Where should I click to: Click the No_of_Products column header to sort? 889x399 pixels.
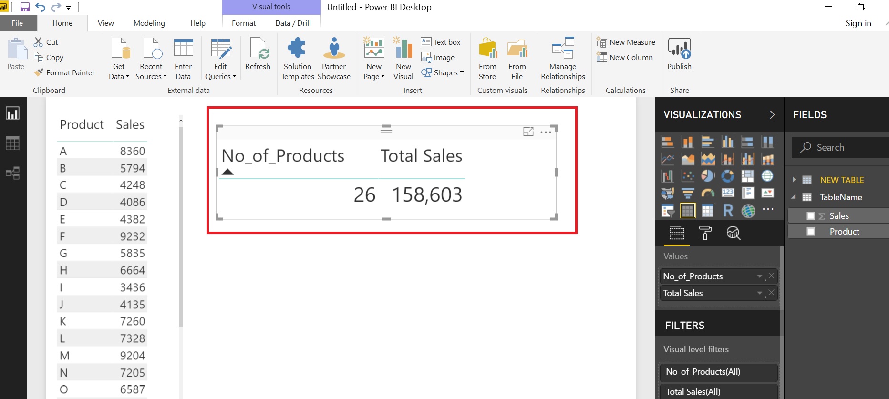click(x=283, y=156)
